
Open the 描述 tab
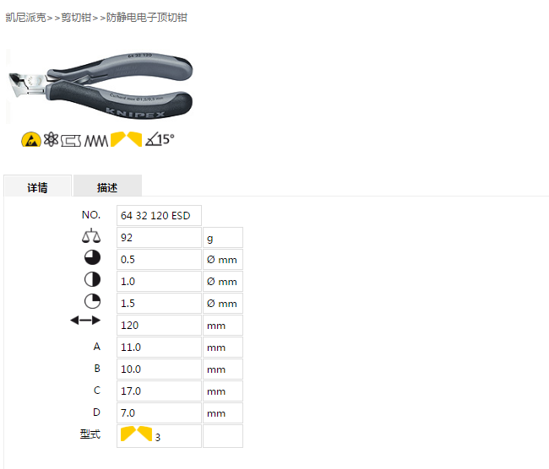tap(107, 186)
